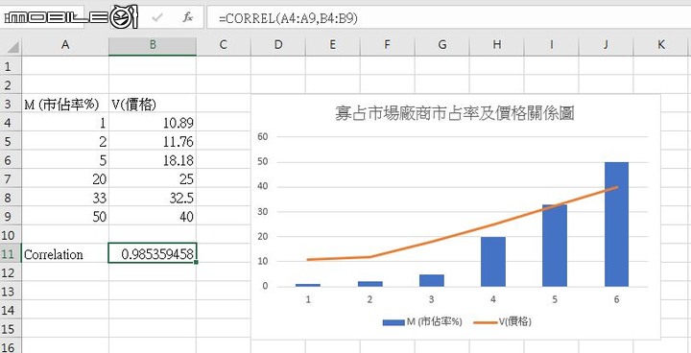Click the vertical axis label 60
691x353 pixels.
(x=263, y=136)
